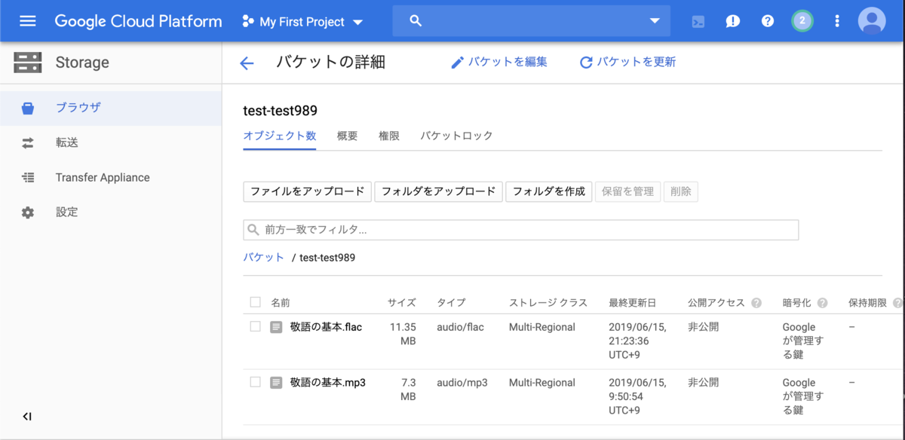Click the 名前 column header

(x=280, y=303)
